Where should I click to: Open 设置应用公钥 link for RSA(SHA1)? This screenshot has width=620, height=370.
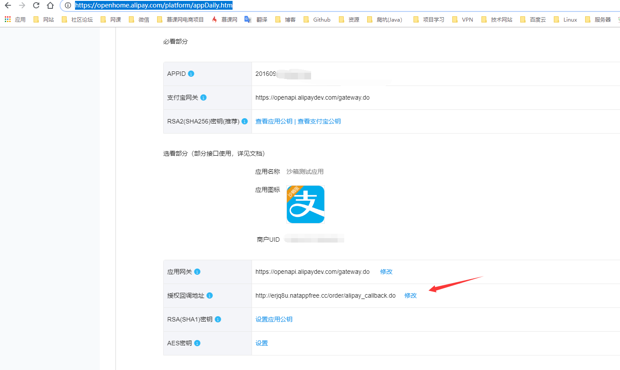274,319
